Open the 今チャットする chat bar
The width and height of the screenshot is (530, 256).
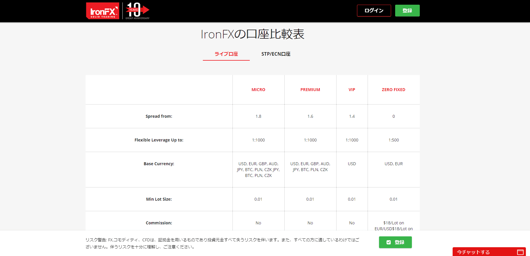[x=489, y=252]
